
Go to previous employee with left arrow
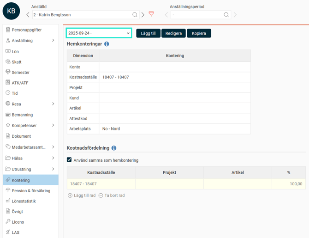28,15
